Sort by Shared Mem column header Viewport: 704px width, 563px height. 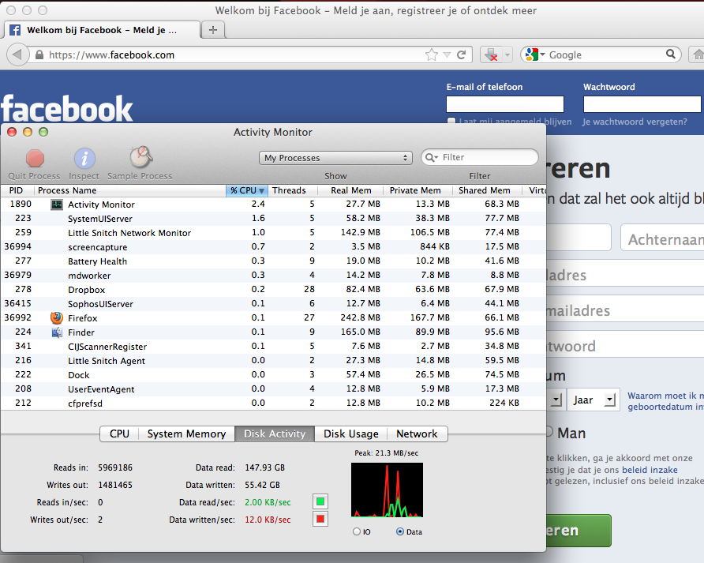coord(487,190)
